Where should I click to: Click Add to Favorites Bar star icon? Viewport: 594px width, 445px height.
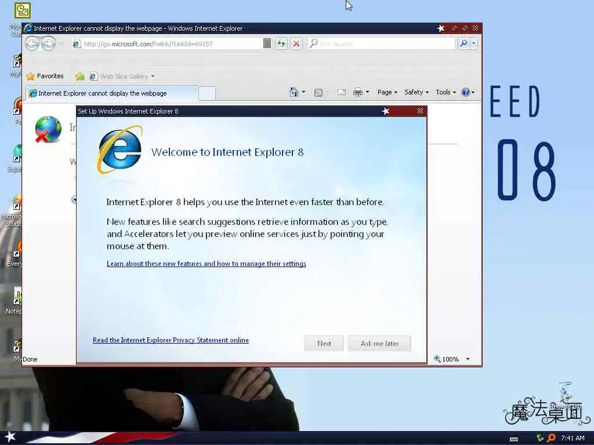(80, 76)
